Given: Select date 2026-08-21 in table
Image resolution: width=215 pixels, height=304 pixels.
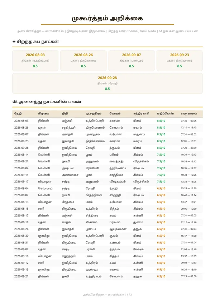Looking at the screenshot, I should (x=21, y=161).
